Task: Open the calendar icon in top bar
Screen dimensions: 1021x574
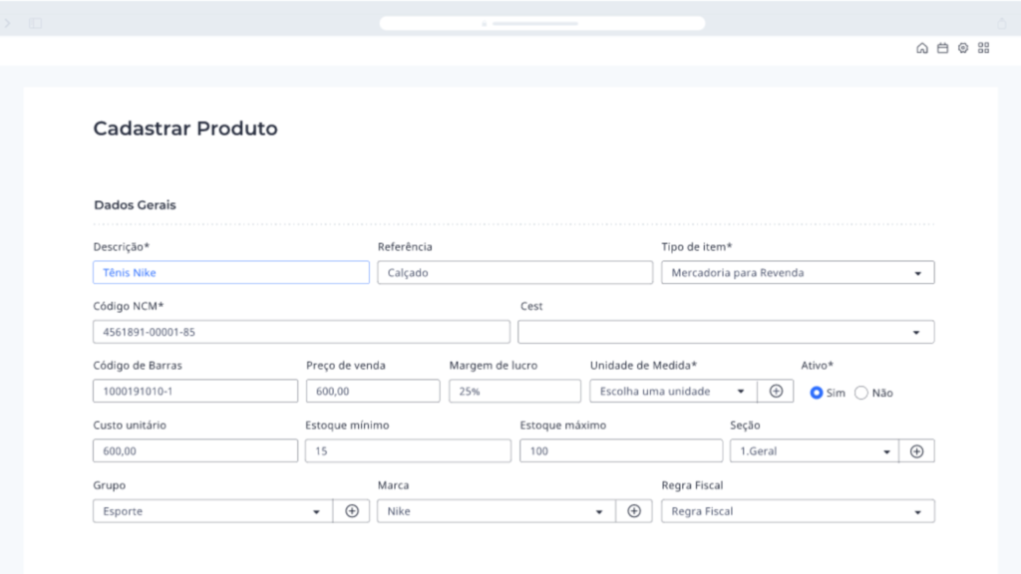Action: (942, 48)
